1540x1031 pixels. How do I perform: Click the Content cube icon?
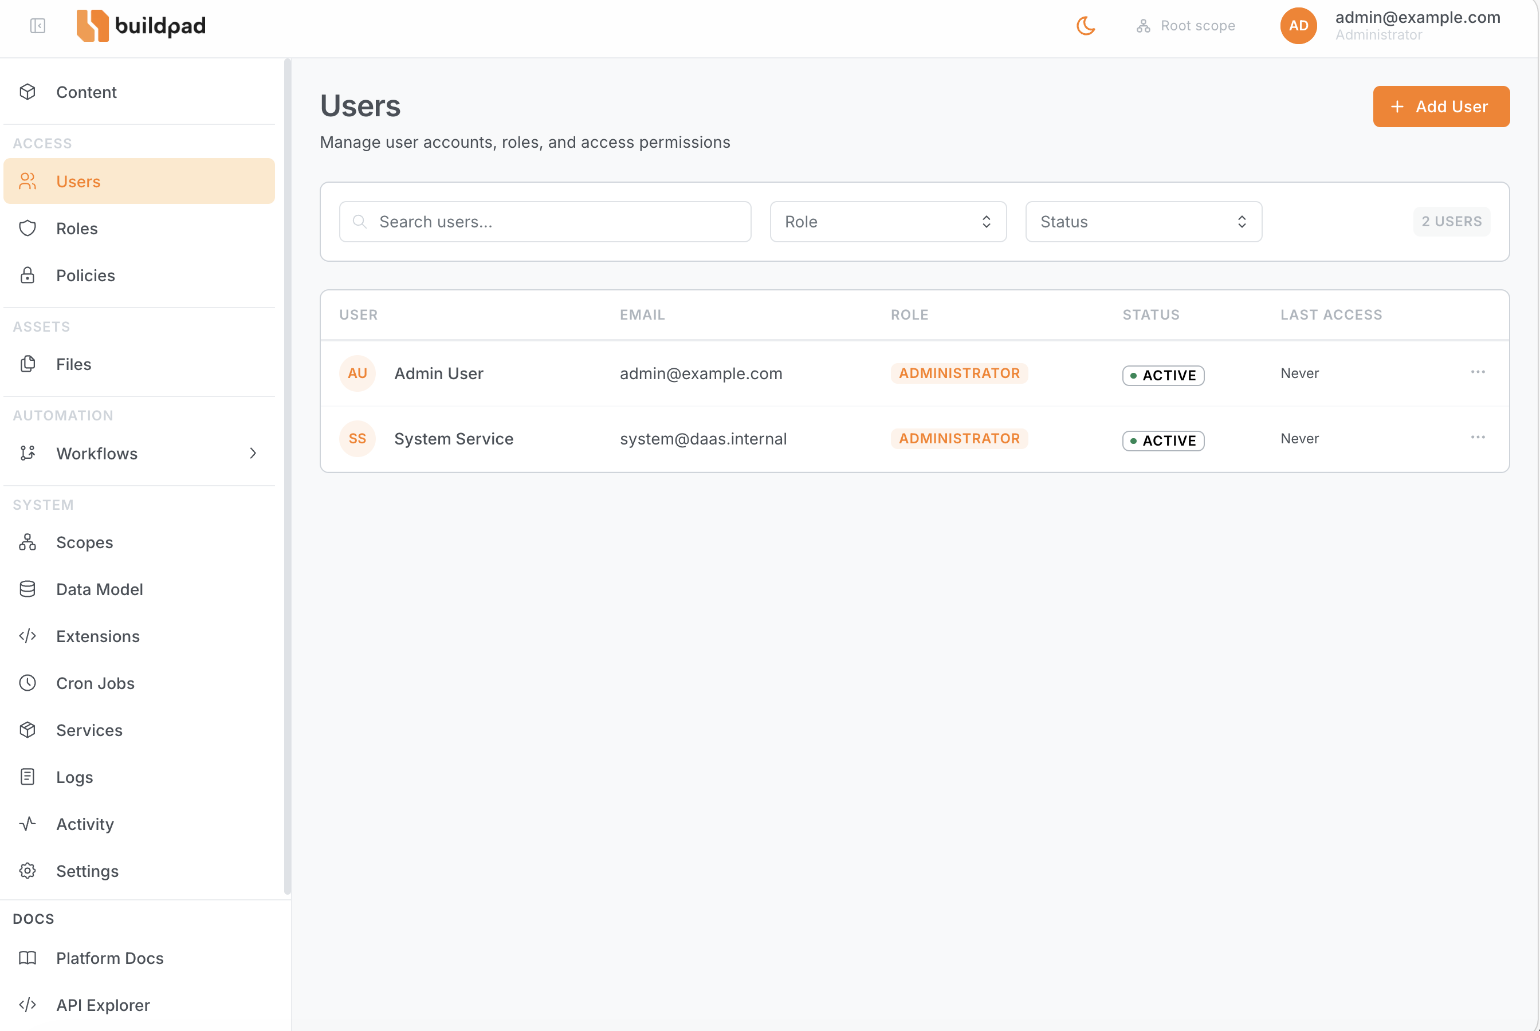pyautogui.click(x=27, y=92)
